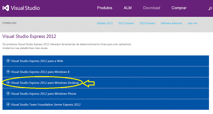213x114 pixels.
Task: Click the DOWNLOAD section label
Action: coord(9,23)
